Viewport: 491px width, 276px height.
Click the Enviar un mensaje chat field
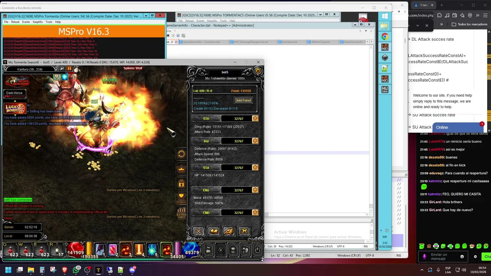point(444,256)
